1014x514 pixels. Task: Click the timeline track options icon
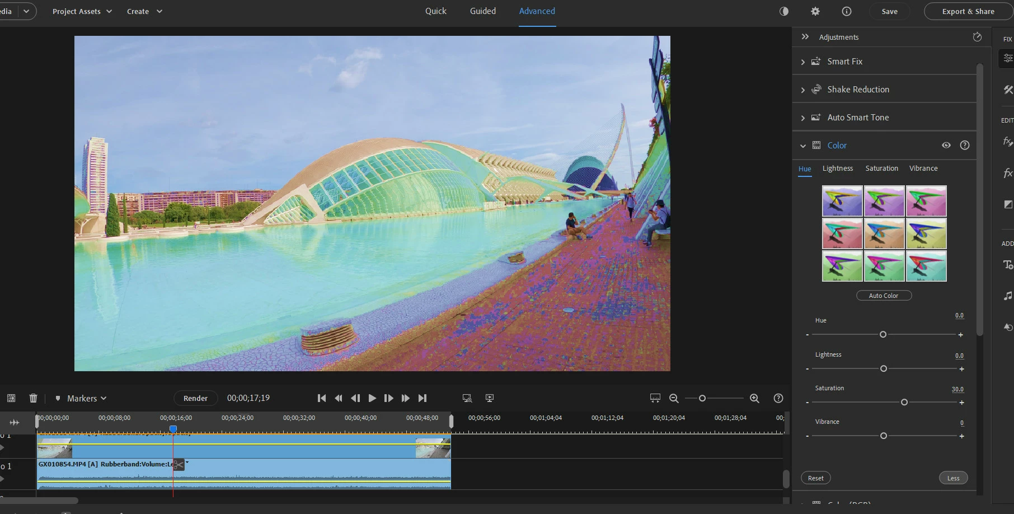click(11, 398)
